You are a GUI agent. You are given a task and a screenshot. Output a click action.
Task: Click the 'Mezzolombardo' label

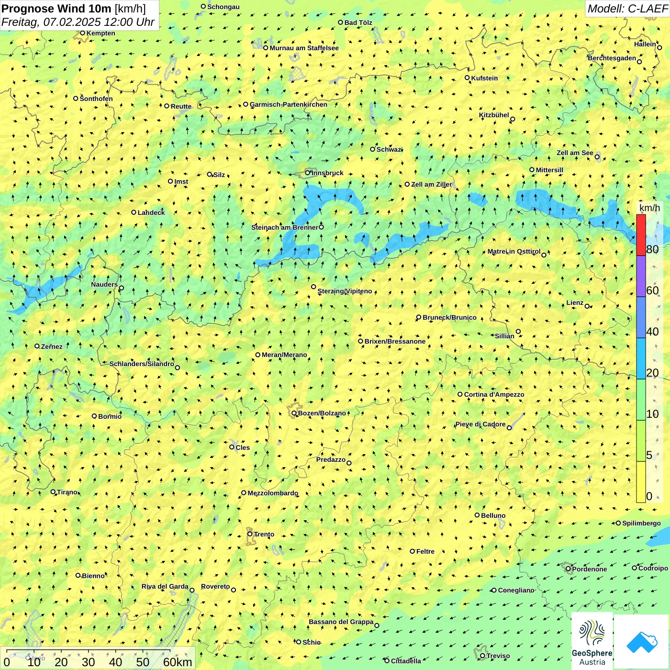point(273,493)
